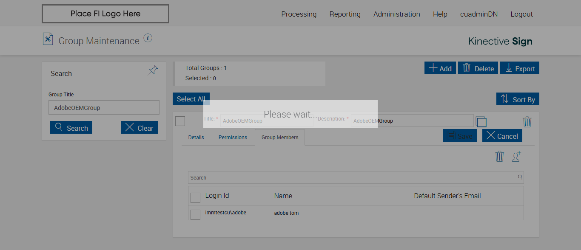Tick the AdobeOEMGroup row checkbox

(x=180, y=121)
